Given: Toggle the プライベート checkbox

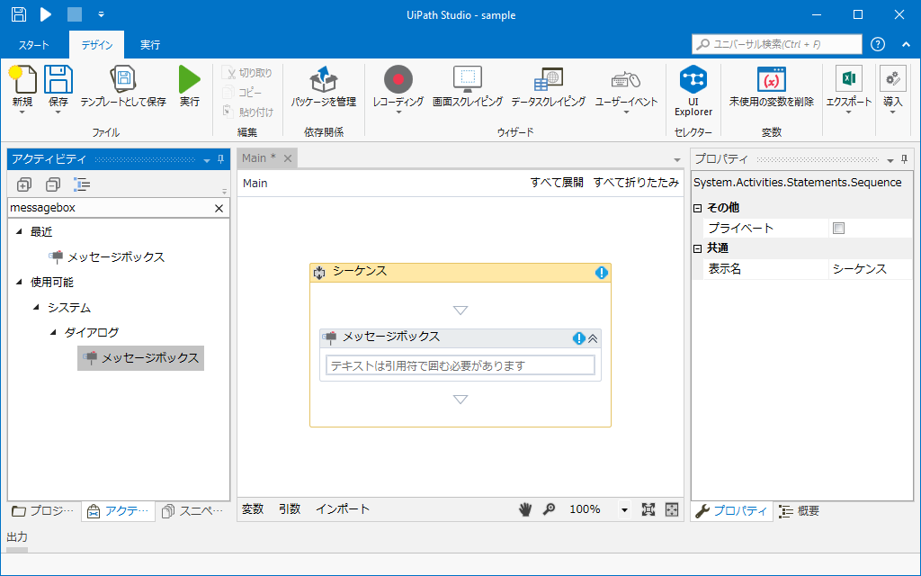Looking at the screenshot, I should [839, 228].
